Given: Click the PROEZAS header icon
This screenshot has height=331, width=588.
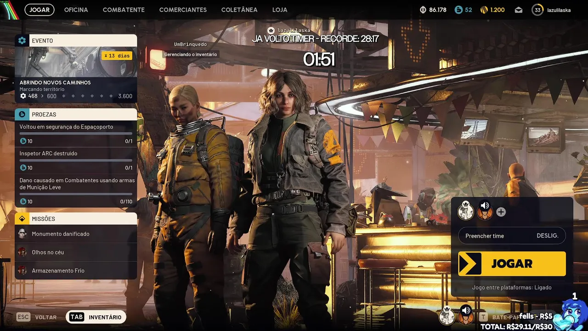Looking at the screenshot, I should click(22, 114).
